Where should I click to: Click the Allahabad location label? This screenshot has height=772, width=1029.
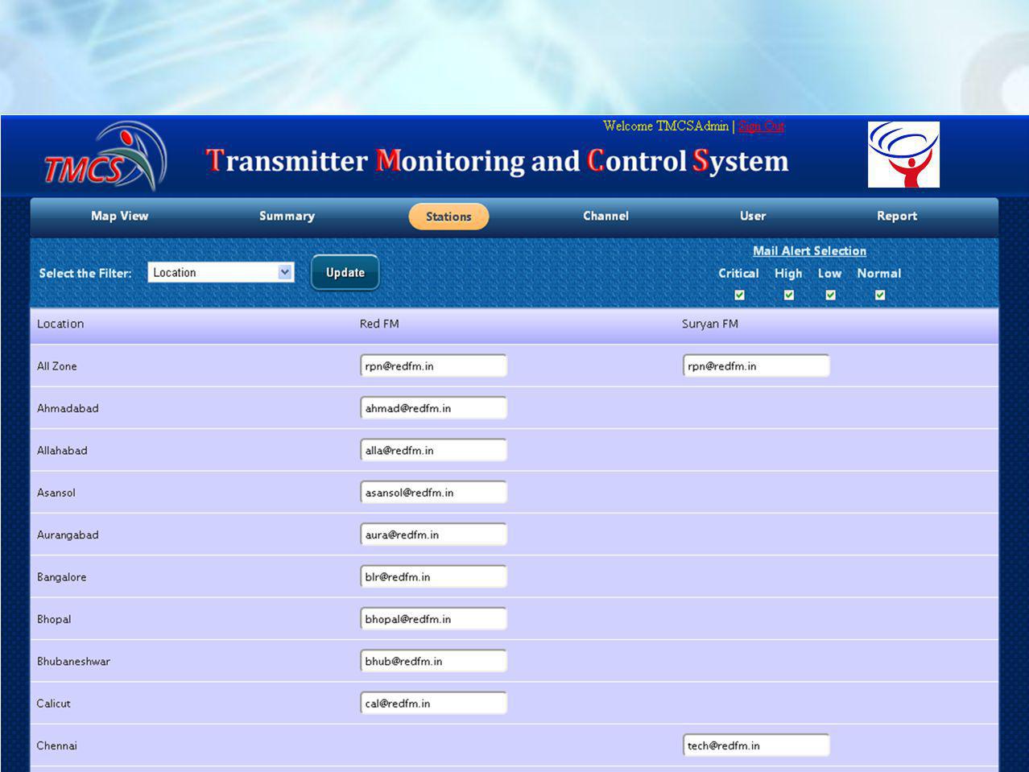pos(62,450)
